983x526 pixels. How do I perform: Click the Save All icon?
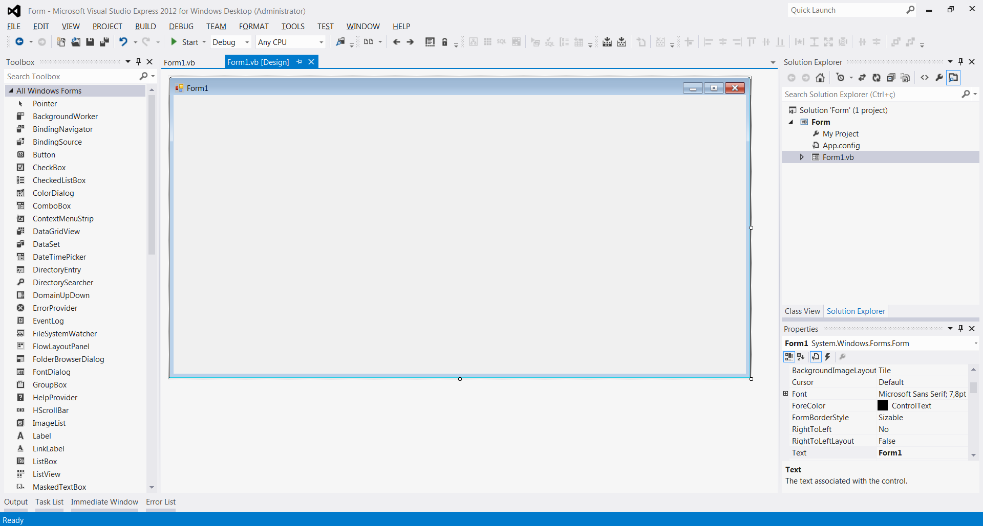tap(104, 42)
